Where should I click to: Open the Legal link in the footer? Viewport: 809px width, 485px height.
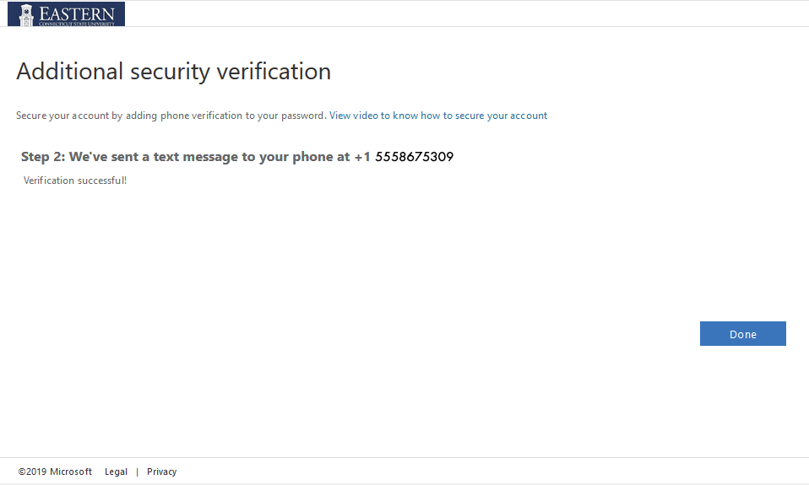[x=116, y=472]
